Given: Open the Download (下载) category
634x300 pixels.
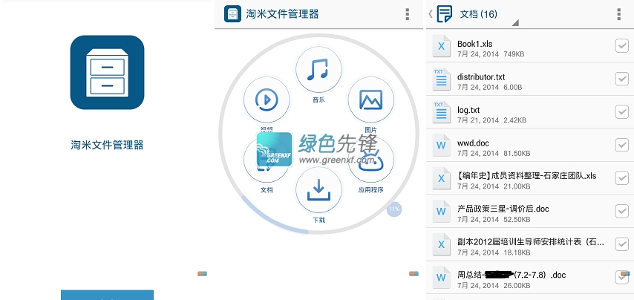Looking at the screenshot, I should click(x=318, y=190).
